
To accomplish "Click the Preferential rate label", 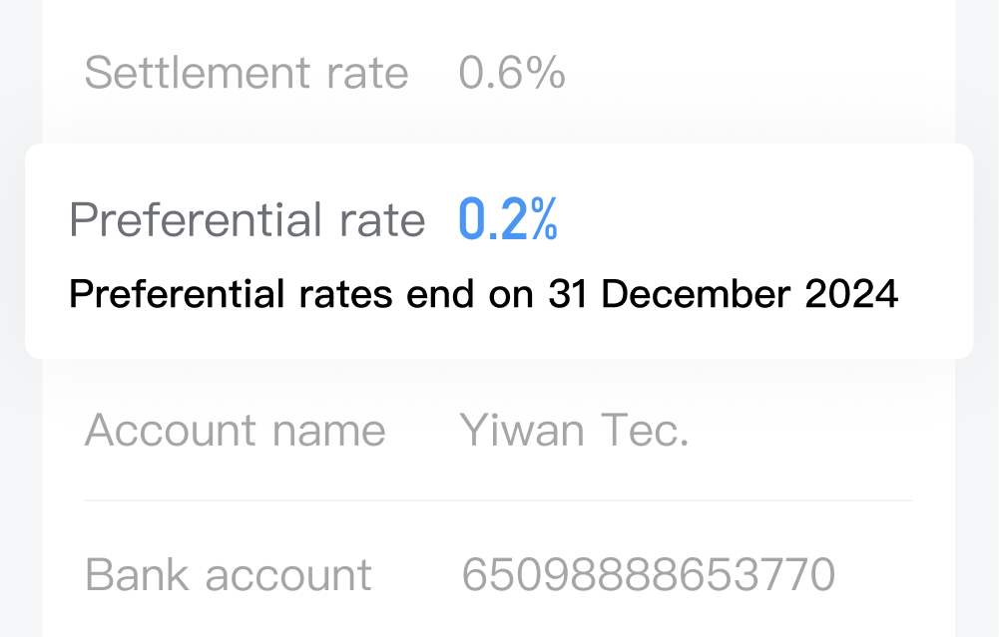I will tap(248, 220).
